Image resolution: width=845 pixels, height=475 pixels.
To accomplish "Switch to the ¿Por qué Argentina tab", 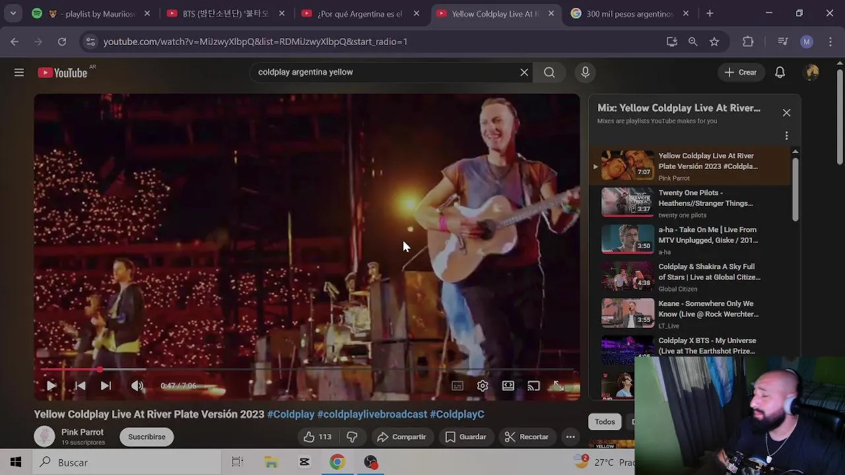I will pyautogui.click(x=359, y=13).
